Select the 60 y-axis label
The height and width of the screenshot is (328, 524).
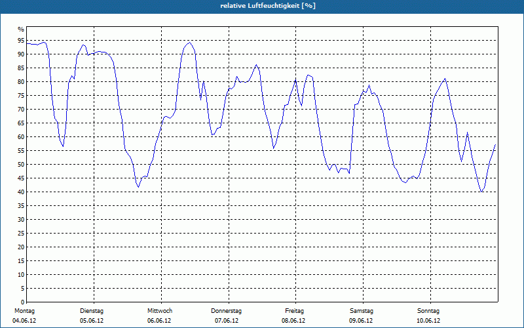(x=21, y=137)
